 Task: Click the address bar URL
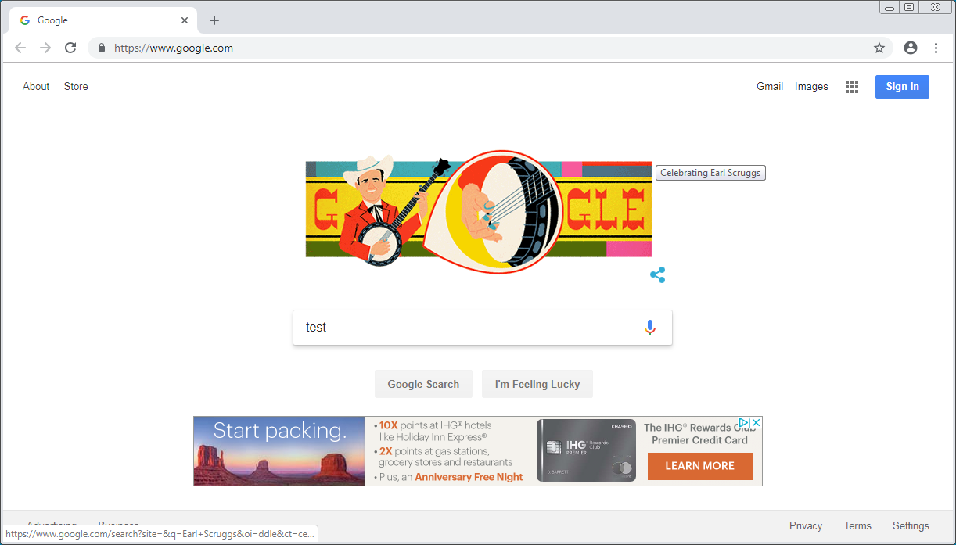point(174,48)
